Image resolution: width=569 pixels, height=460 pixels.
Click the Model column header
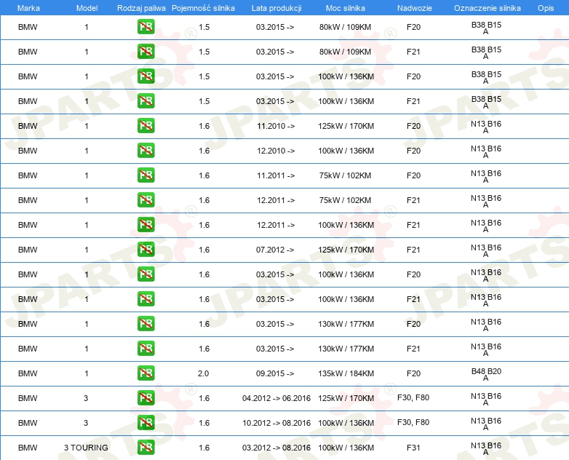point(87,8)
